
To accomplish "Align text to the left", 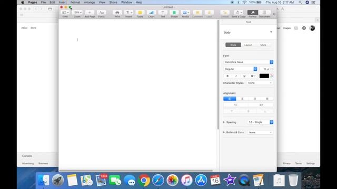I will [230, 99].
